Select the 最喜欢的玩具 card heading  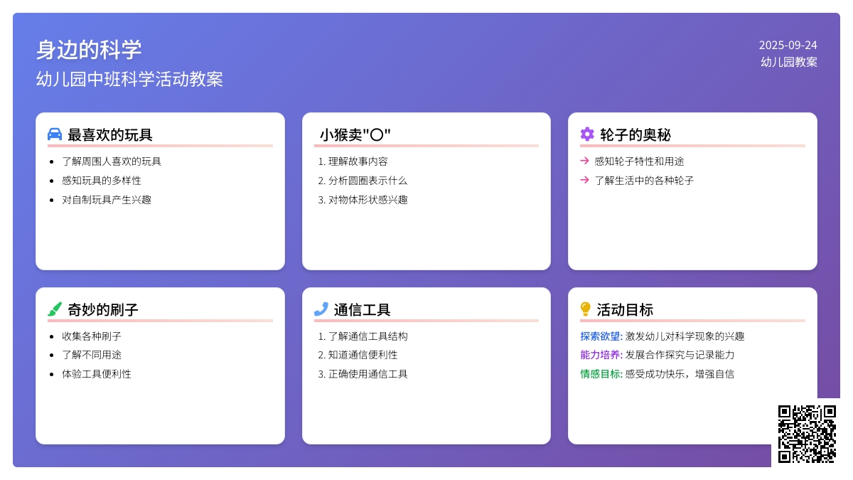pos(110,135)
